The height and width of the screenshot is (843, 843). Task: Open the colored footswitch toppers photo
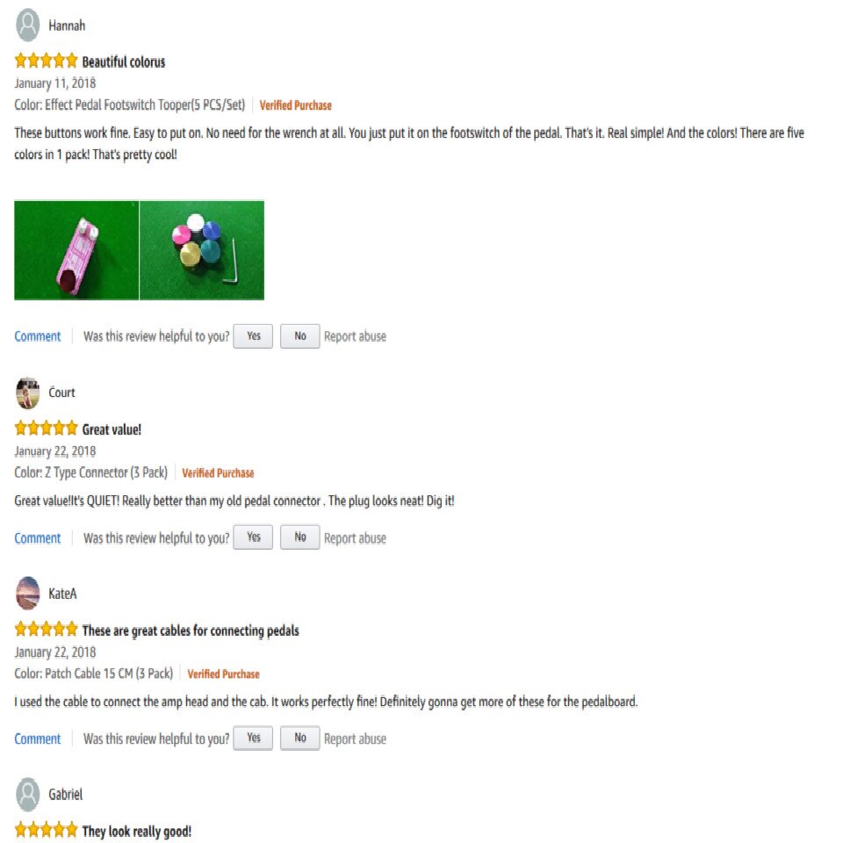[202, 250]
